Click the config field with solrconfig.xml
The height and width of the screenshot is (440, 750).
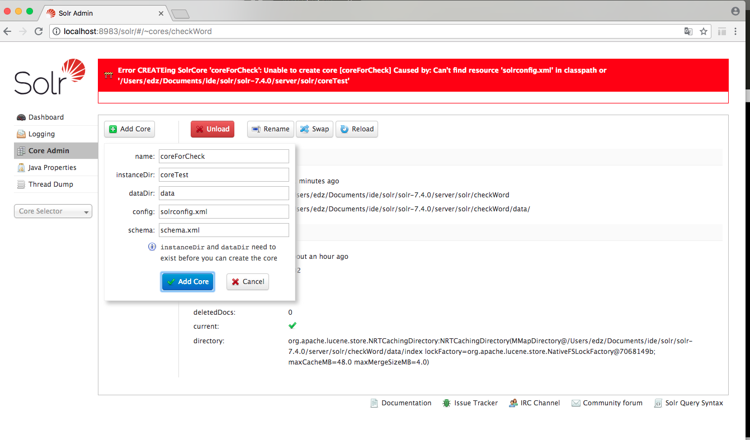(x=224, y=211)
